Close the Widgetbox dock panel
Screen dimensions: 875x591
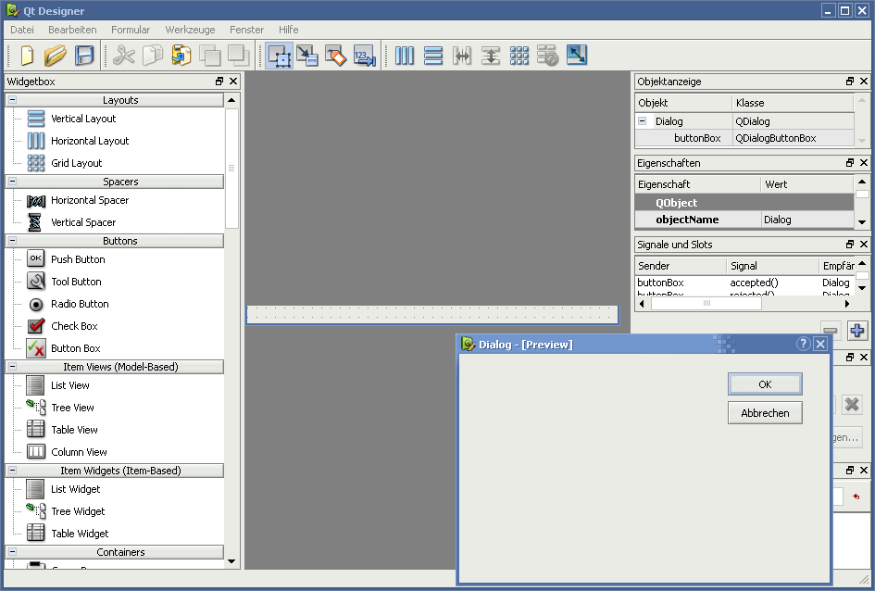coord(233,82)
